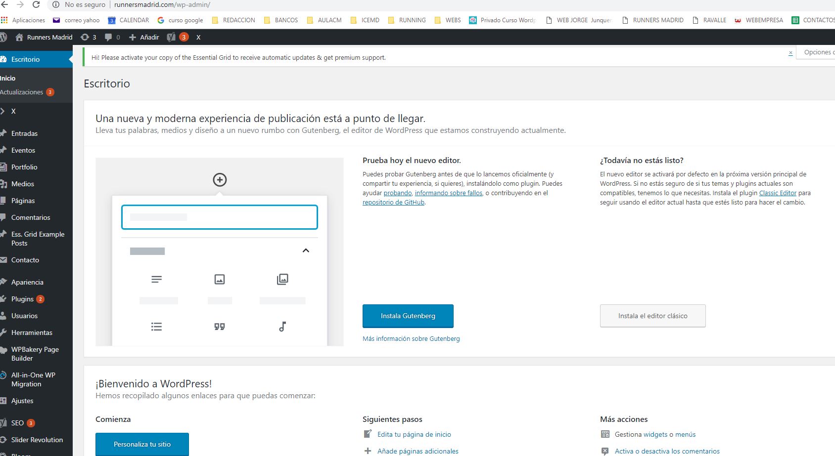Open Medios library in the sidebar
Image resolution: width=835 pixels, height=456 pixels.
tap(36, 184)
